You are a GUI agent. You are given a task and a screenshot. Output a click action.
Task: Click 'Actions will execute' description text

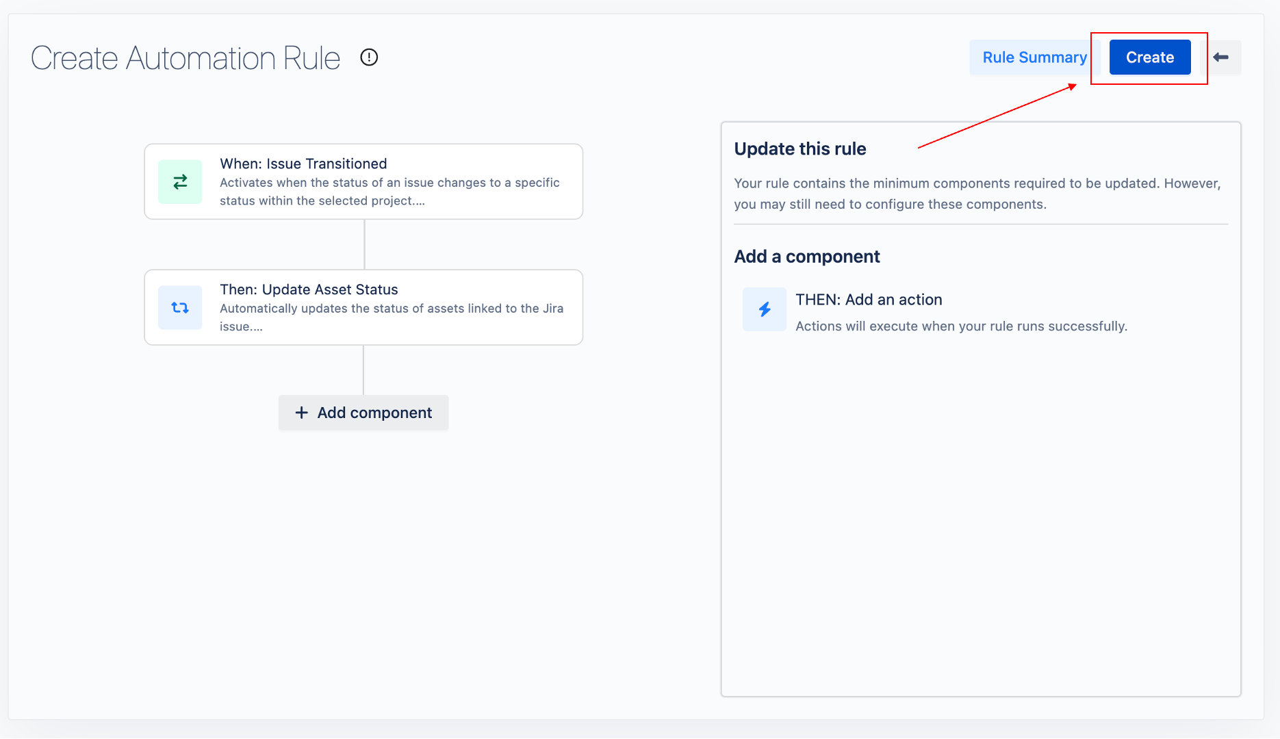click(961, 326)
